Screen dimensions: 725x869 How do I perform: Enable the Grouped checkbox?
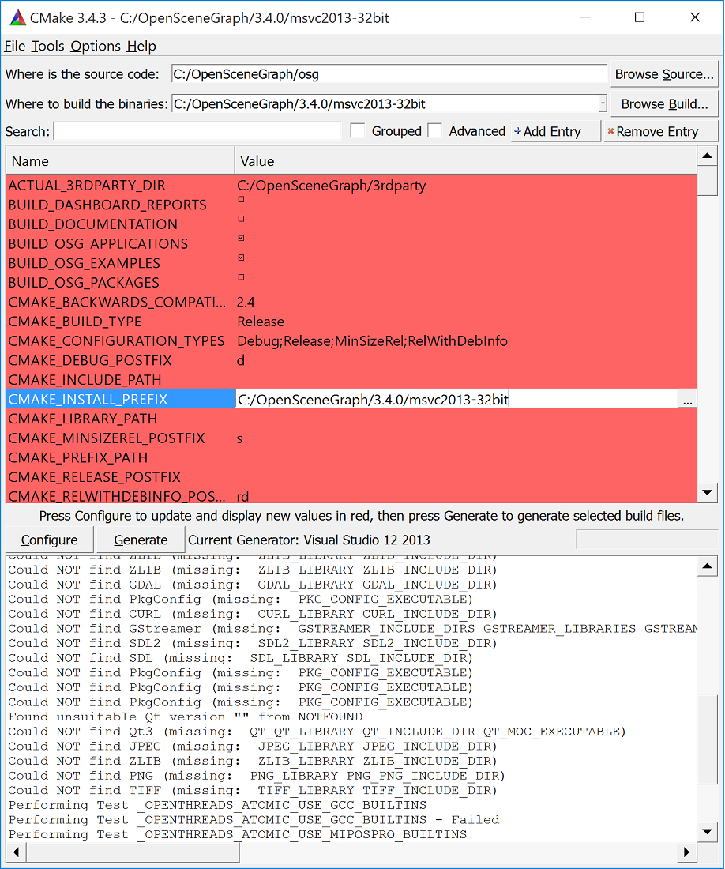[358, 131]
